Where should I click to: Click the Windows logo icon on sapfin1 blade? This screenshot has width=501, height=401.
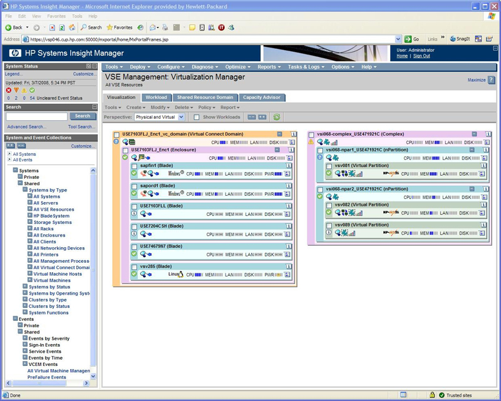176,174
